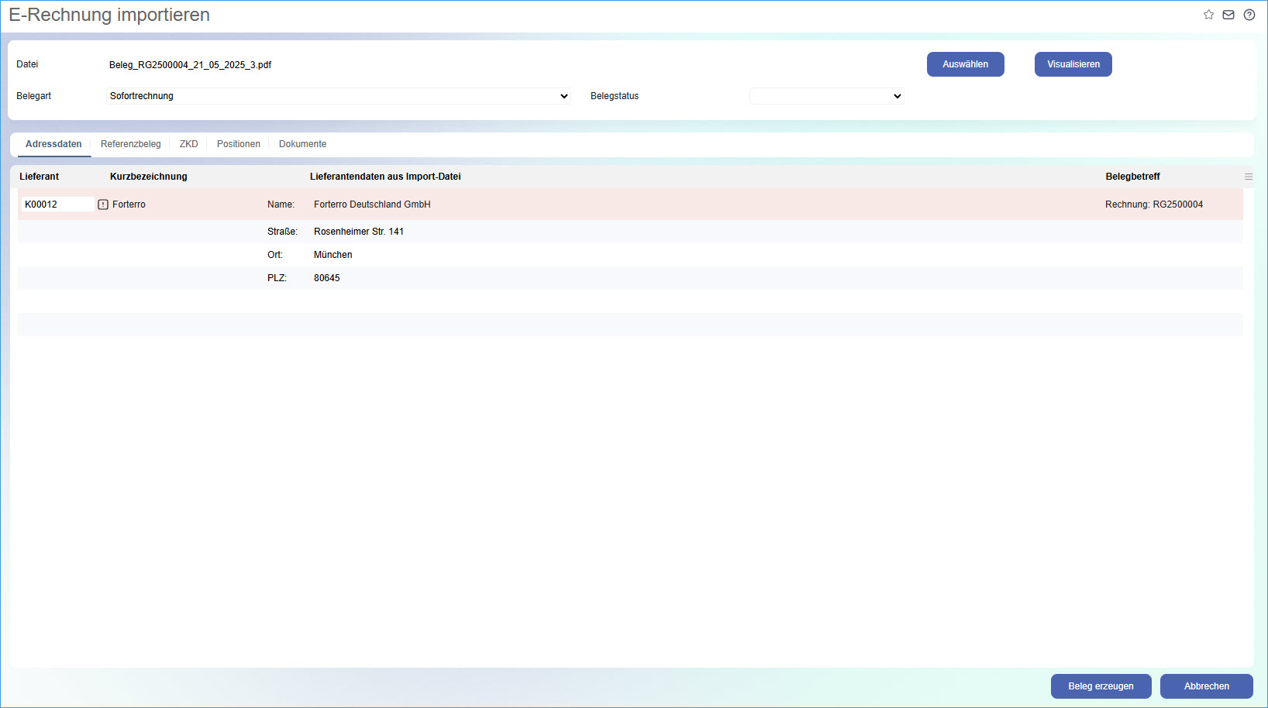Click the E-Rechnung importieren title
The image size is (1268, 708).
pyautogui.click(x=109, y=15)
